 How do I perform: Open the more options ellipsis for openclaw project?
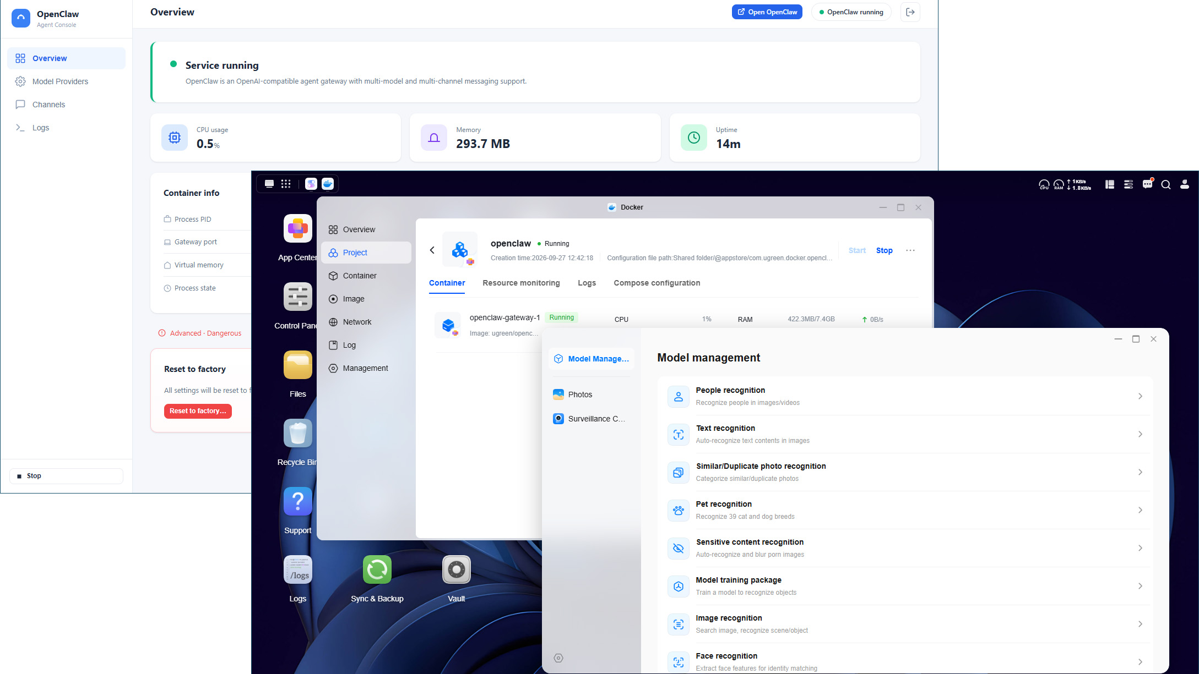click(910, 250)
